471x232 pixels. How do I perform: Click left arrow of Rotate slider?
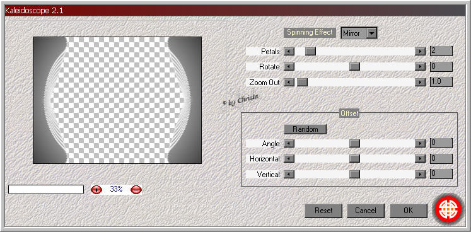point(289,66)
